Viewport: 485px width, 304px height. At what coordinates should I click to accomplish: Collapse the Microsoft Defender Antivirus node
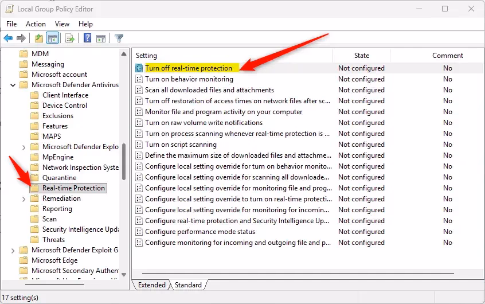[13, 85]
